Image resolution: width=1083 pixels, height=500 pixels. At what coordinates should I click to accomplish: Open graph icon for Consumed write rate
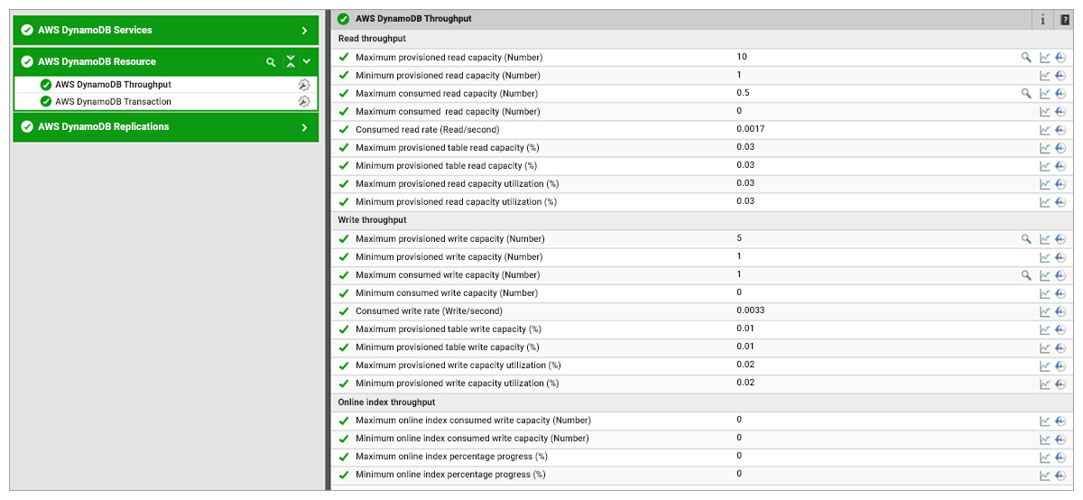click(x=1045, y=311)
